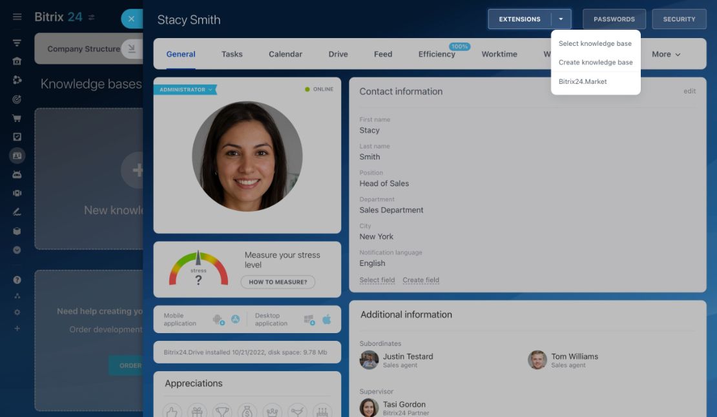Click the Security button
The height and width of the screenshot is (417, 717).
679,19
